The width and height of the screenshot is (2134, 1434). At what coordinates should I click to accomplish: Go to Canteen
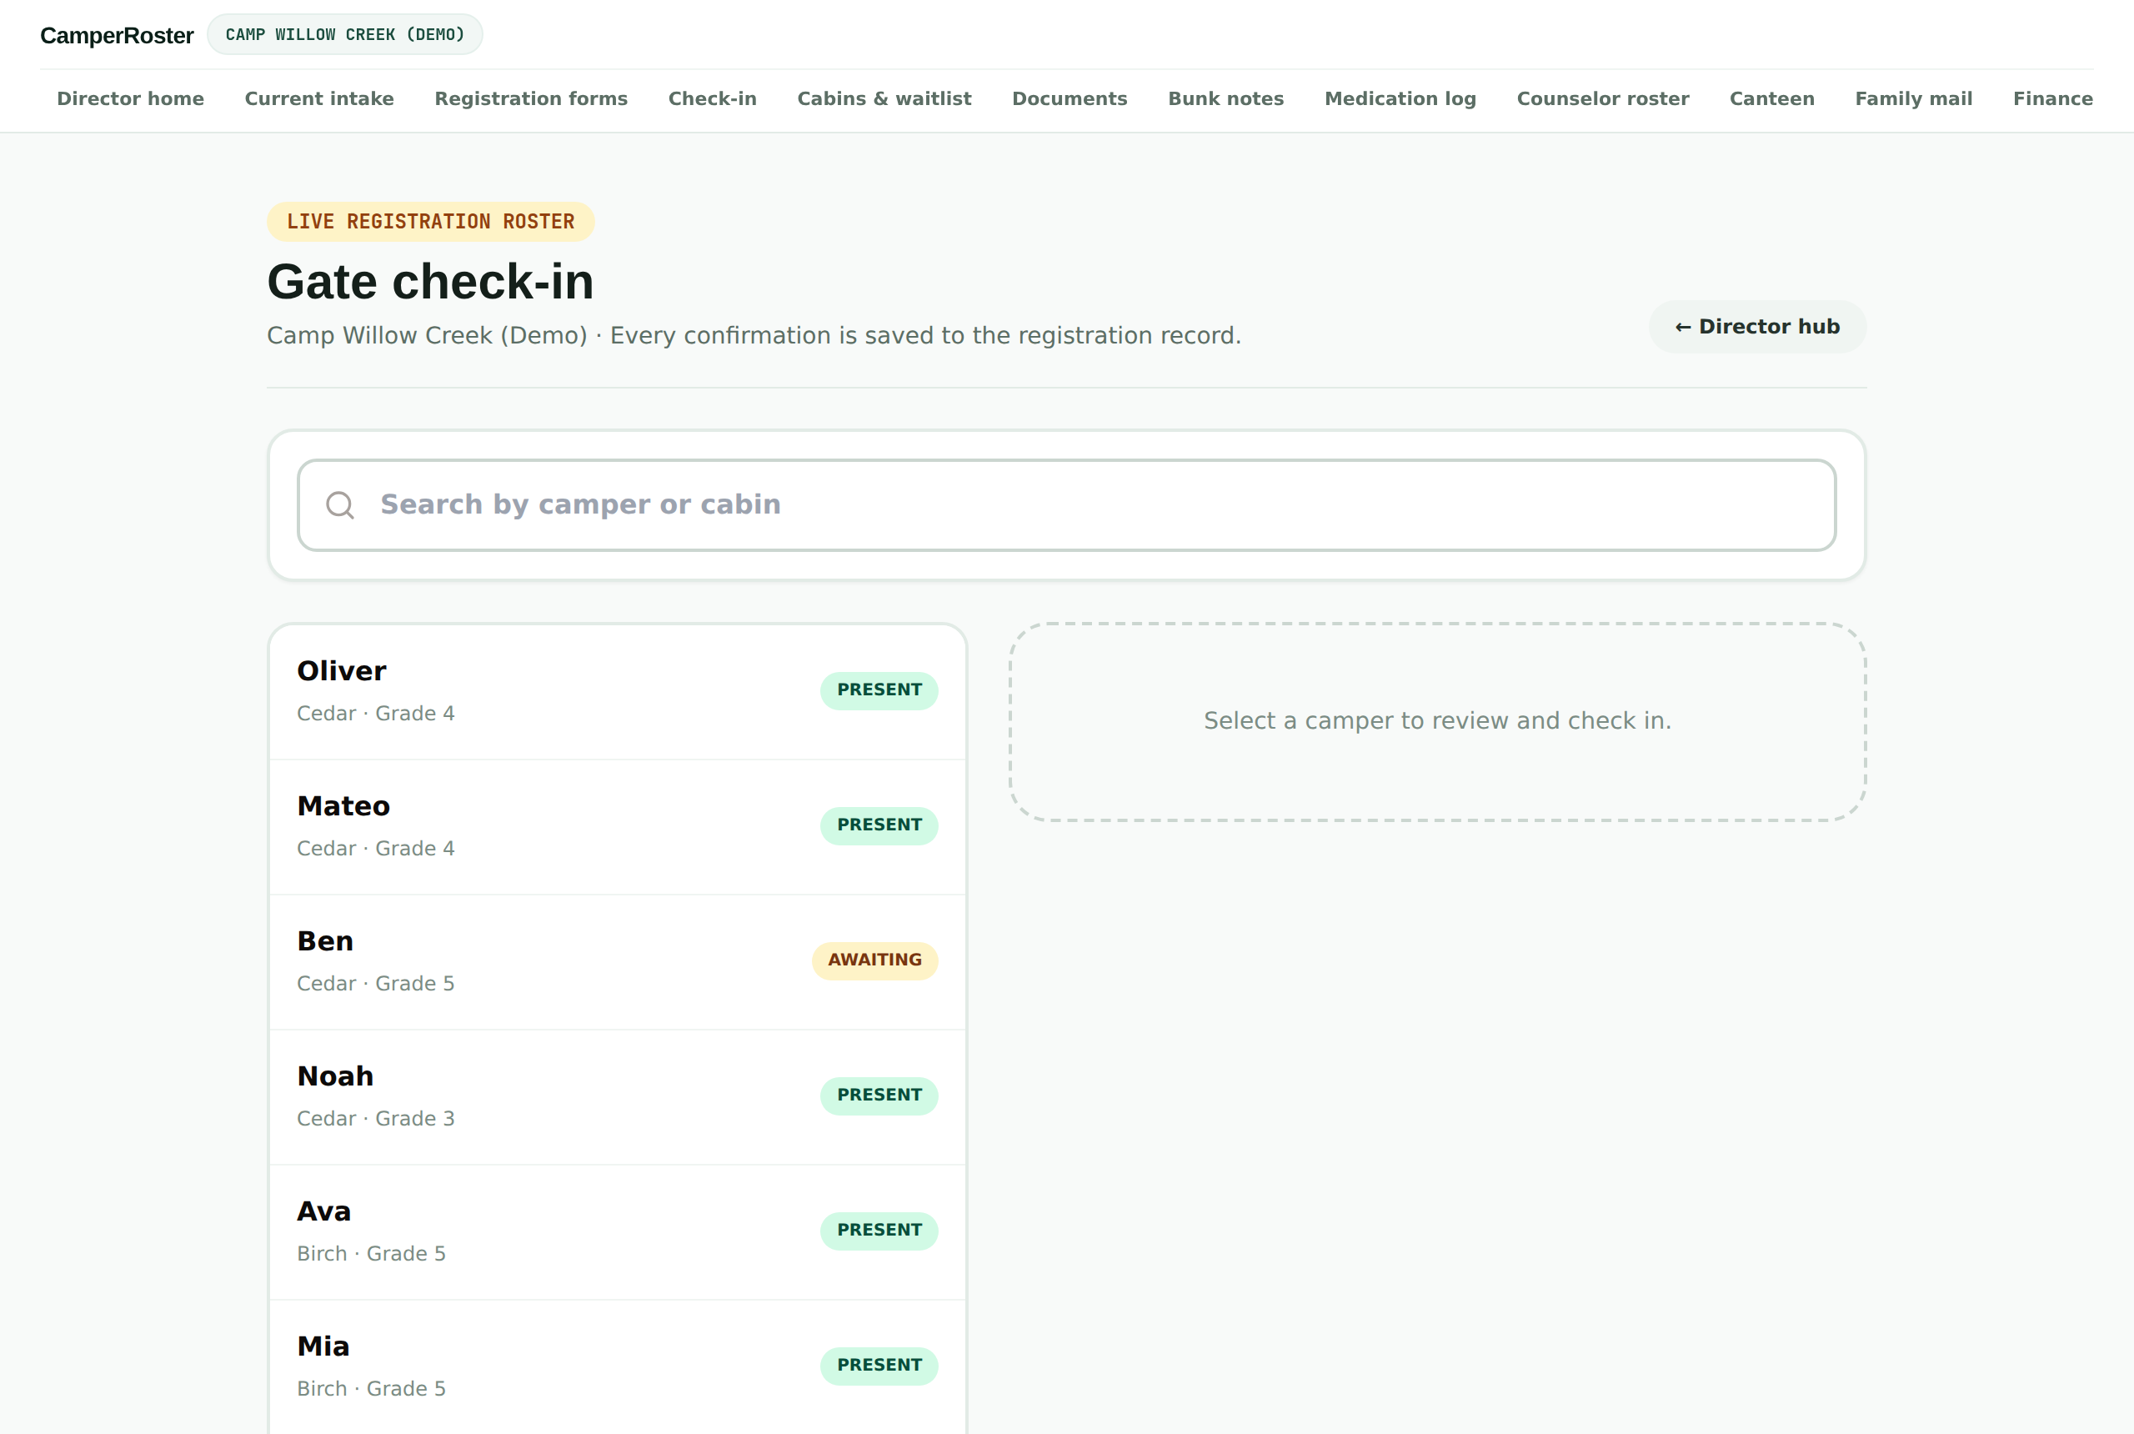point(1771,98)
